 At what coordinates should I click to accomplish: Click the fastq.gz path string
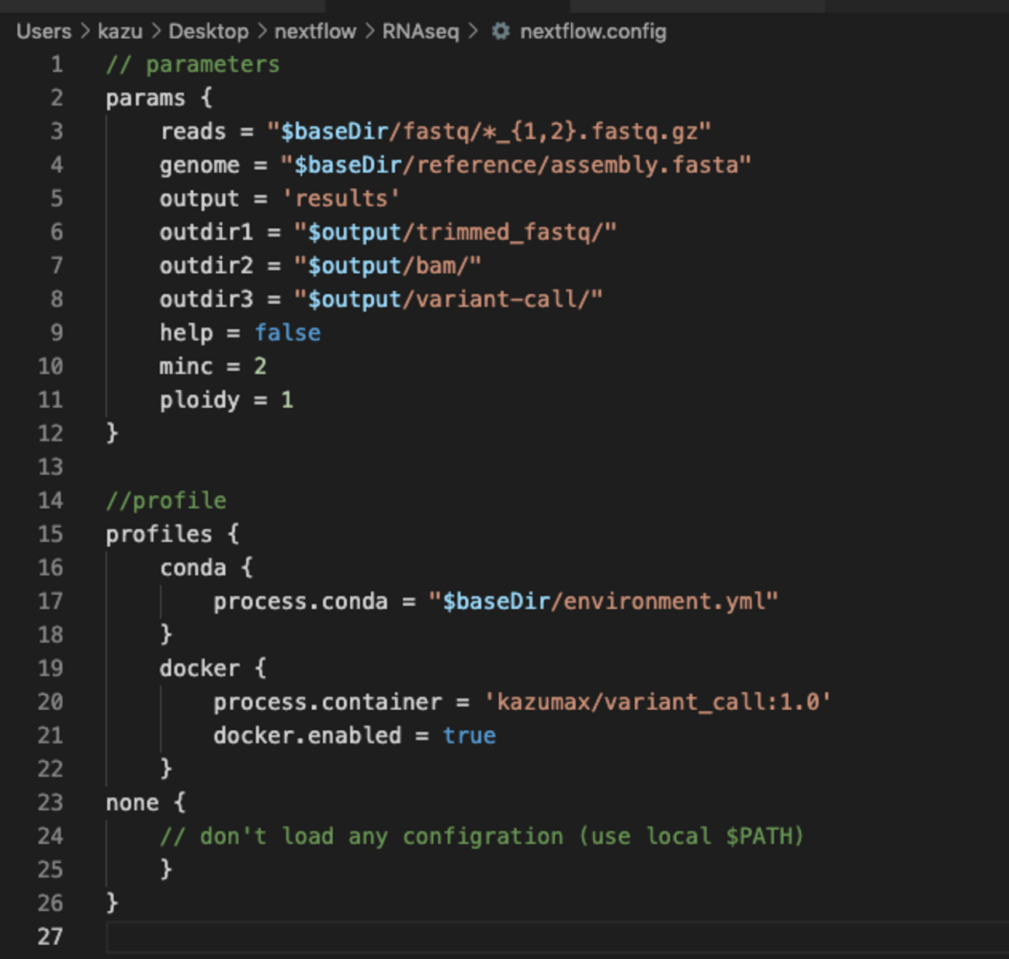pos(489,132)
